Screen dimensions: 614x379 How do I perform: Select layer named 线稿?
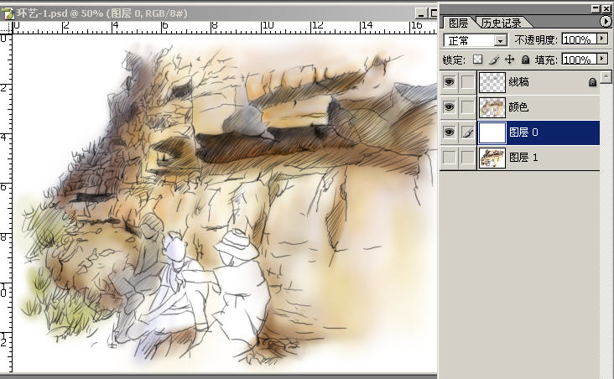(518, 82)
